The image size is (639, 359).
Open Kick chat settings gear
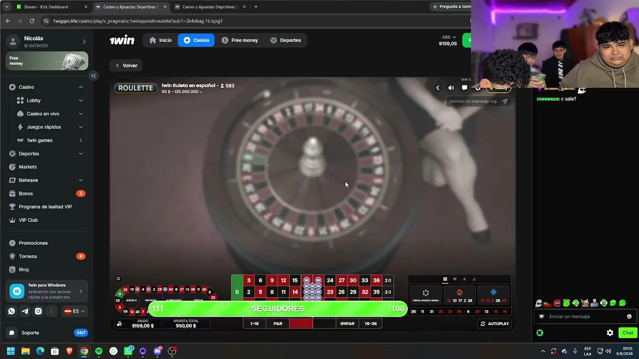[610, 333]
